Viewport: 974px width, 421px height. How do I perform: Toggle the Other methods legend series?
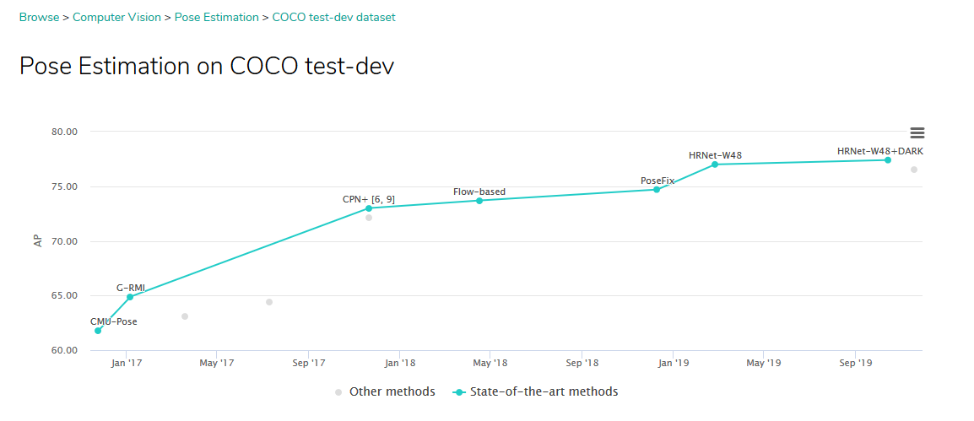pos(392,391)
